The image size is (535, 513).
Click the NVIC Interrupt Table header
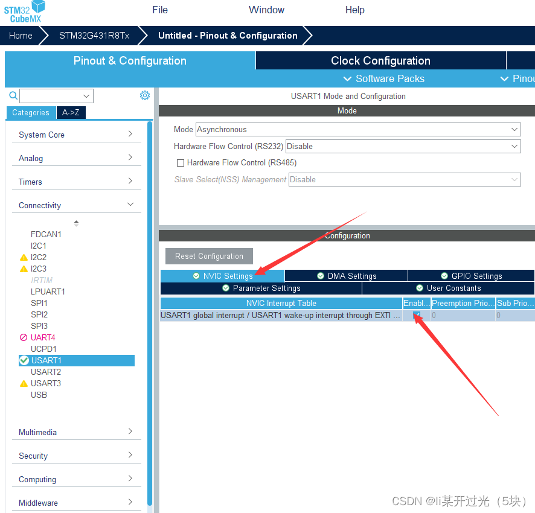click(281, 303)
